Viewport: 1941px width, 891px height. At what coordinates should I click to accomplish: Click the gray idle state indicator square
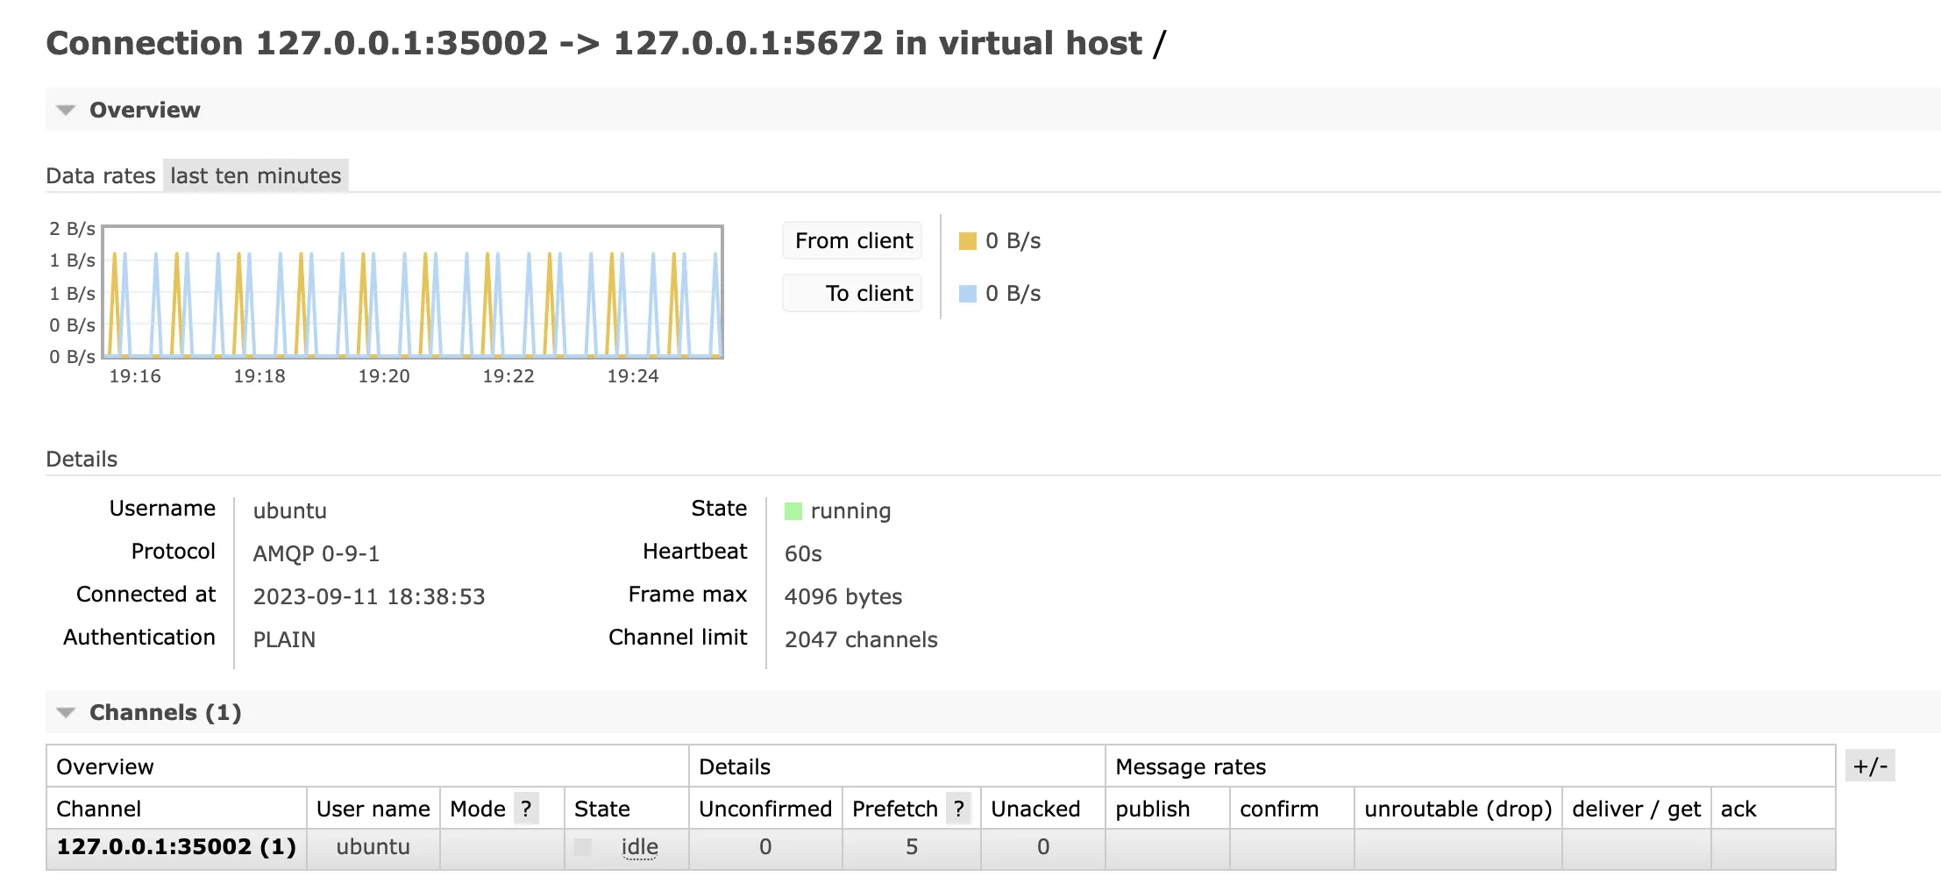pyautogui.click(x=583, y=847)
